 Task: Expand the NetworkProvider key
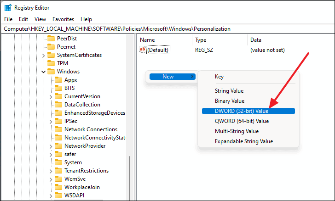tap(51, 146)
